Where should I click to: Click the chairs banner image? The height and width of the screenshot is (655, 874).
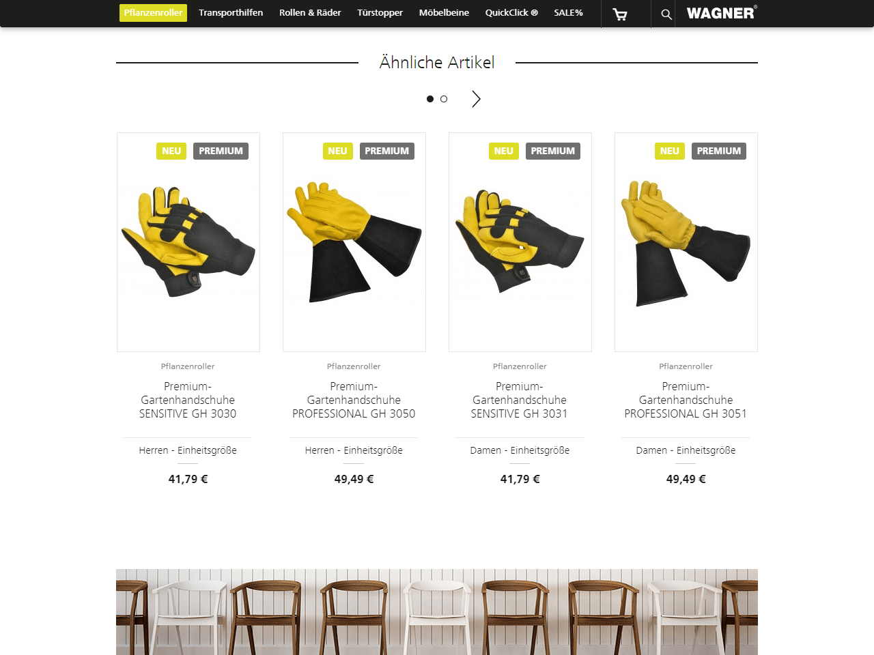pyautogui.click(x=437, y=612)
